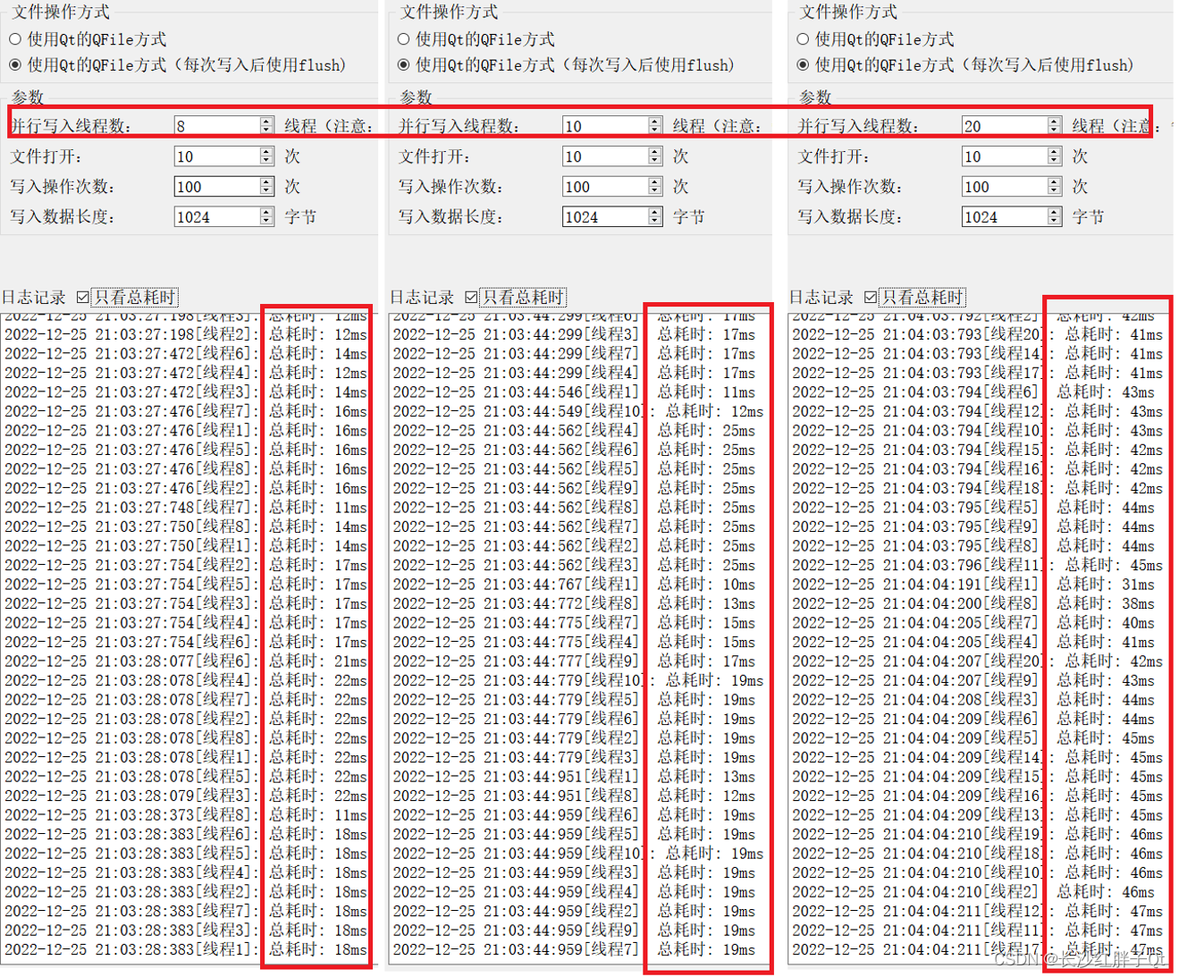Select log row 21:04:04:208 [线程3] 44ms
This screenshot has width=1179, height=977.
pyautogui.click(x=973, y=700)
